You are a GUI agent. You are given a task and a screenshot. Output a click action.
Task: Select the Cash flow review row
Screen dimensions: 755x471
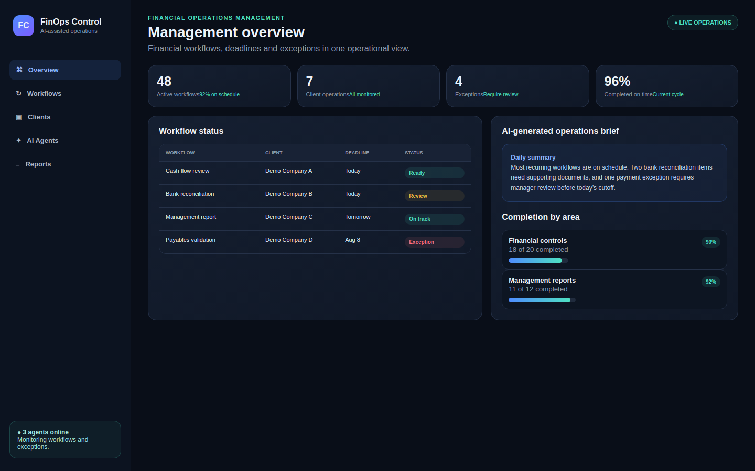[315, 173]
